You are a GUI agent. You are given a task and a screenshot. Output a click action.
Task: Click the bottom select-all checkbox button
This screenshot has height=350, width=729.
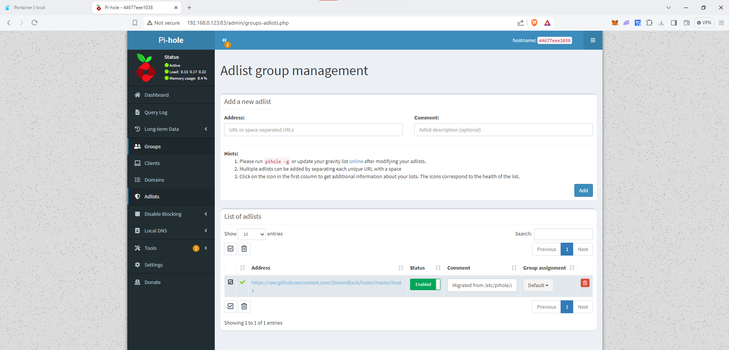[230, 306]
